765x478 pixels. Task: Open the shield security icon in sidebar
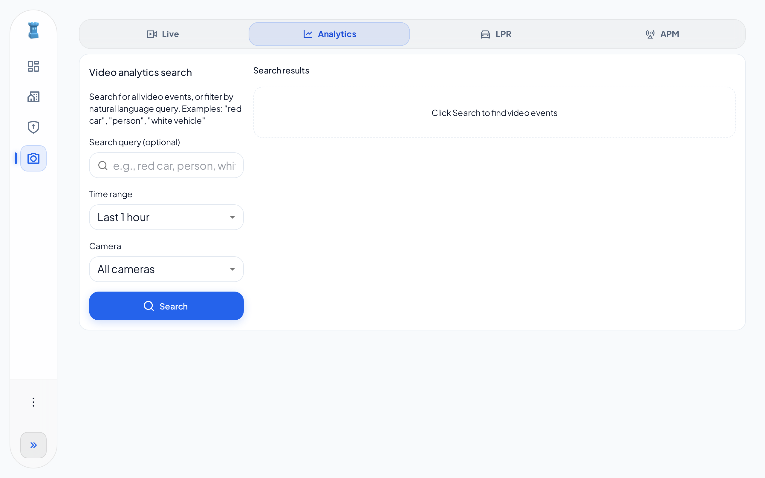pos(33,127)
